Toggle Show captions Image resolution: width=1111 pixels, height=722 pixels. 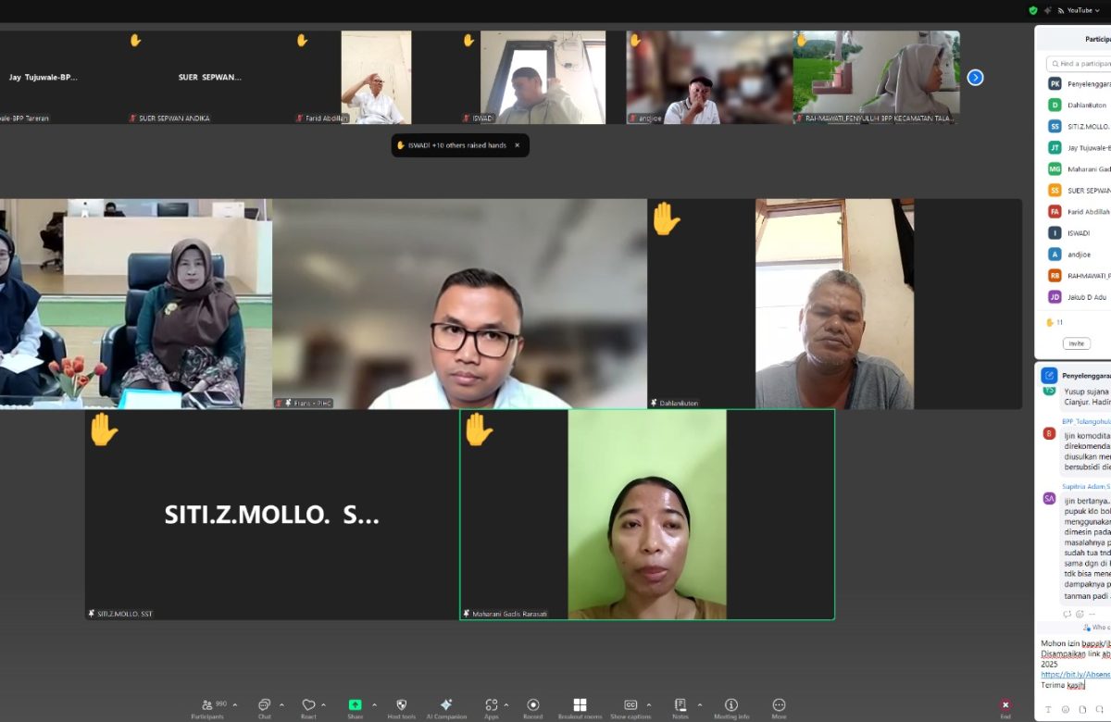[x=630, y=705]
